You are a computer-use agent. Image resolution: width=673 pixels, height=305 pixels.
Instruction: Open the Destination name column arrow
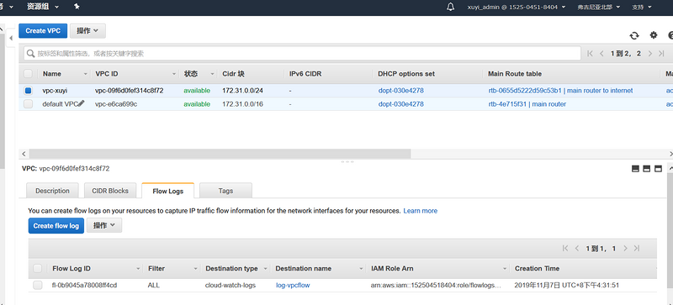pos(362,269)
